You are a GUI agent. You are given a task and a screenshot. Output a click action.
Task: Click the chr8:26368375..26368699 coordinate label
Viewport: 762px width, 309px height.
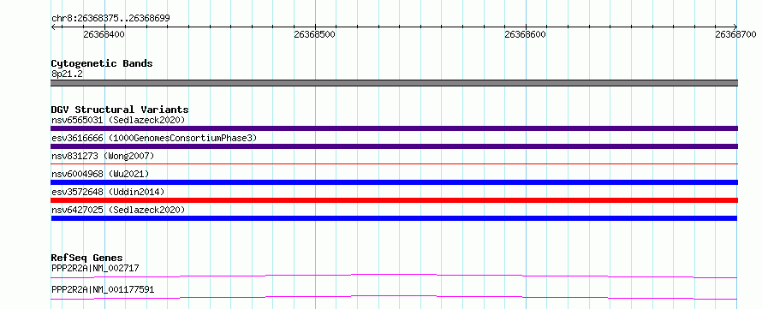click(x=110, y=19)
